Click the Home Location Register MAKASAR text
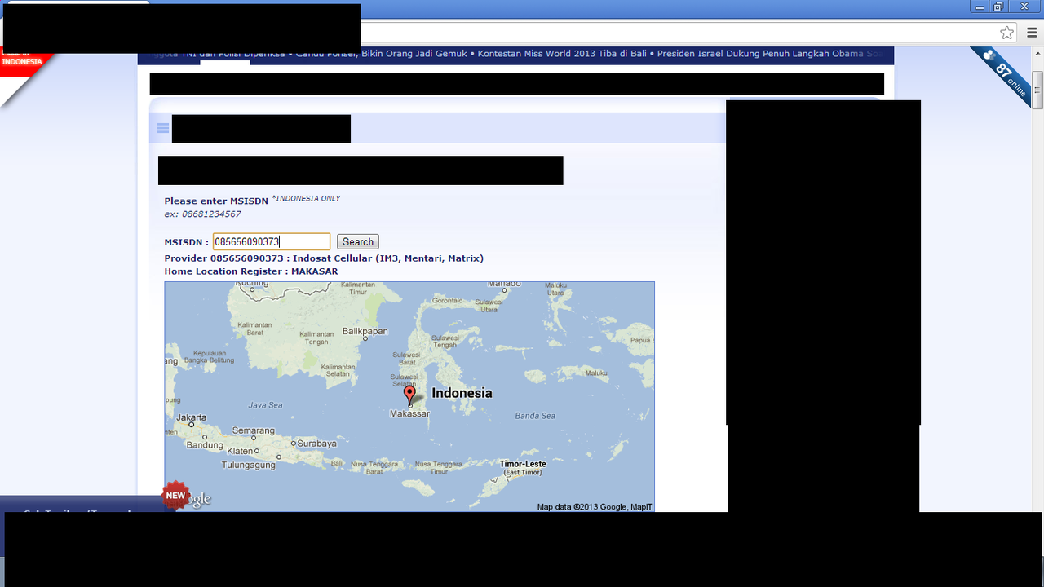This screenshot has width=1044, height=587. tap(251, 271)
